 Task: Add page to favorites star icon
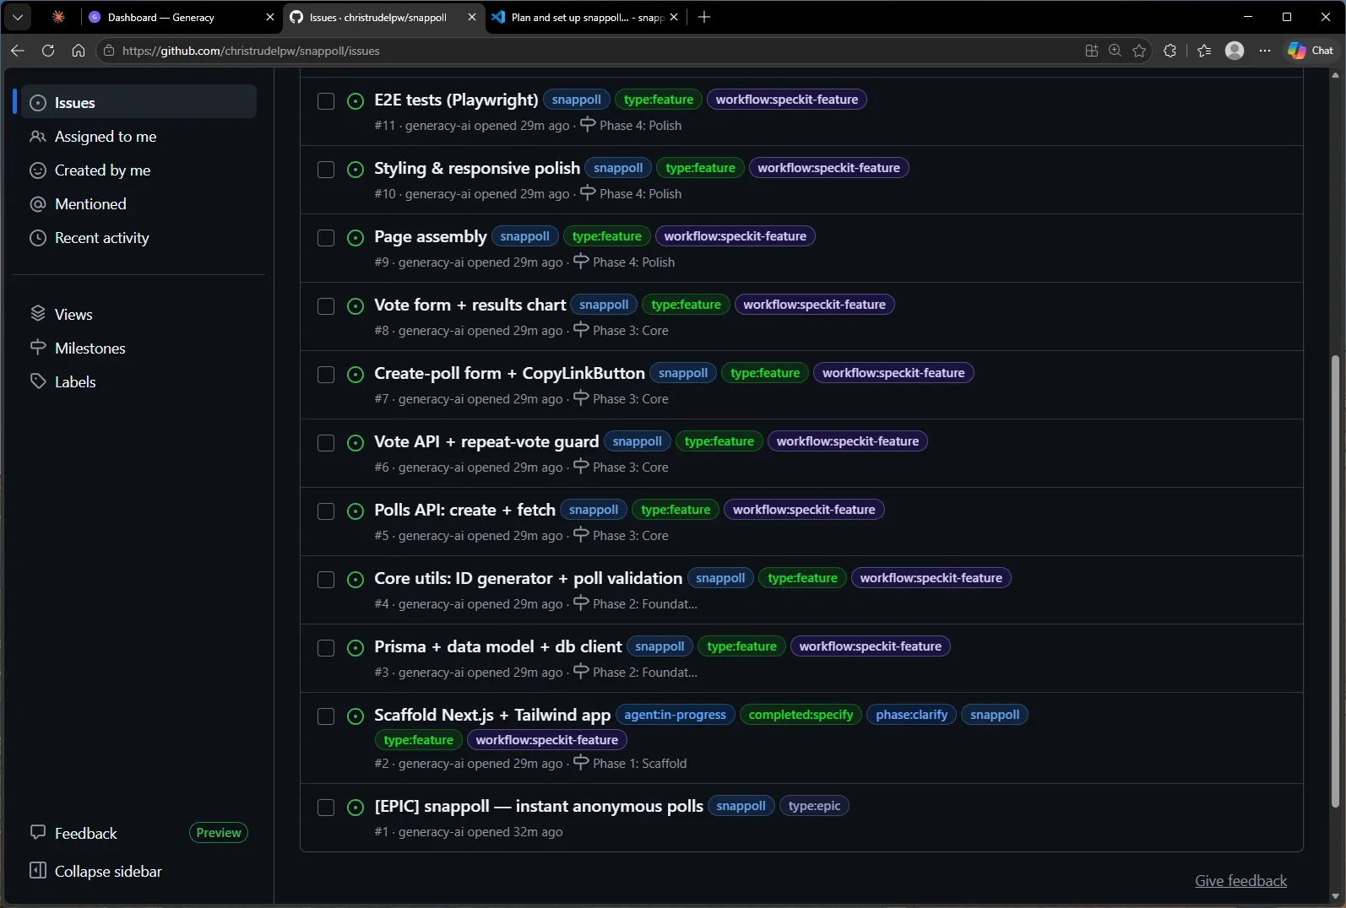(x=1139, y=51)
